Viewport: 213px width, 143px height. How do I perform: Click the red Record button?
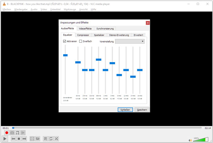pos(6,133)
